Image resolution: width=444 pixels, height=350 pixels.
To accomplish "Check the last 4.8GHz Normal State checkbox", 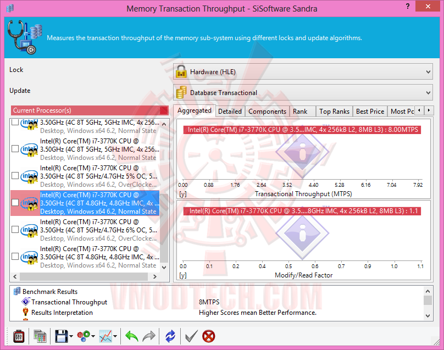I will (x=15, y=256).
